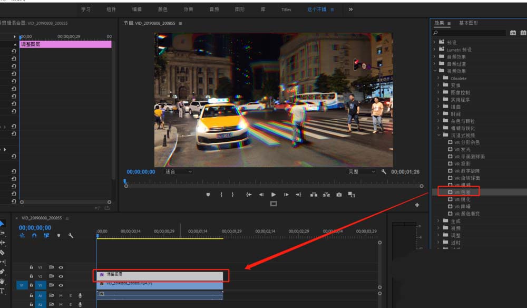Open the 完整 playback resolution dropdown
527x308 pixels.
(x=362, y=172)
